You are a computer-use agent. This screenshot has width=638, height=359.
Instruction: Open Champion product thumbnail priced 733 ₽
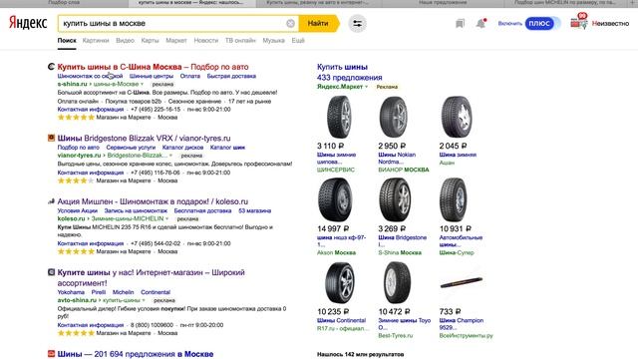point(462,282)
